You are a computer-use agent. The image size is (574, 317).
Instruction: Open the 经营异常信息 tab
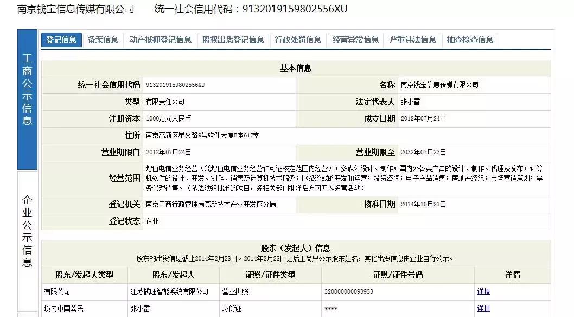coord(355,40)
